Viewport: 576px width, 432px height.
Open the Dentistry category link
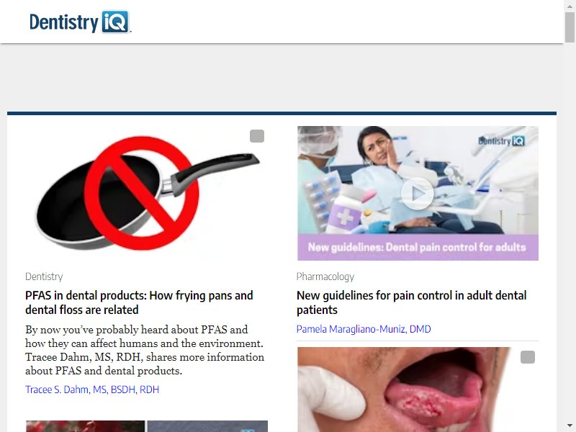[x=44, y=276]
